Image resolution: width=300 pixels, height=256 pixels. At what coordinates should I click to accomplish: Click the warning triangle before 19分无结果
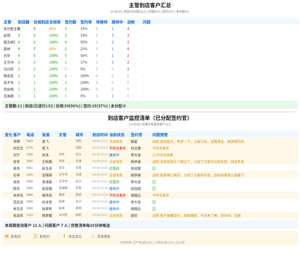(x=154, y=155)
